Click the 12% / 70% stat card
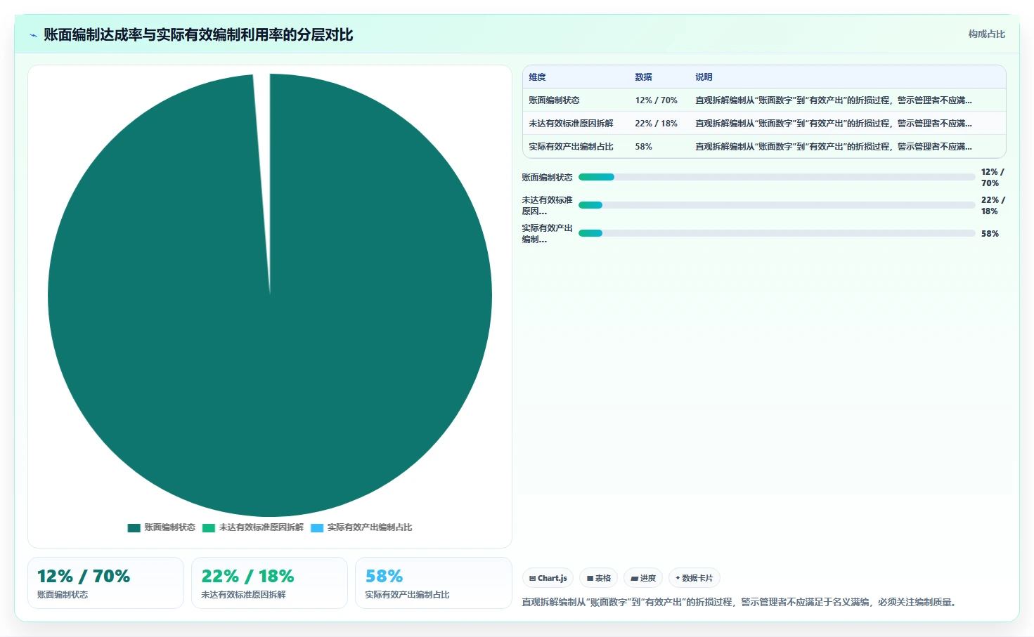This screenshot has width=1034, height=637. coord(105,583)
